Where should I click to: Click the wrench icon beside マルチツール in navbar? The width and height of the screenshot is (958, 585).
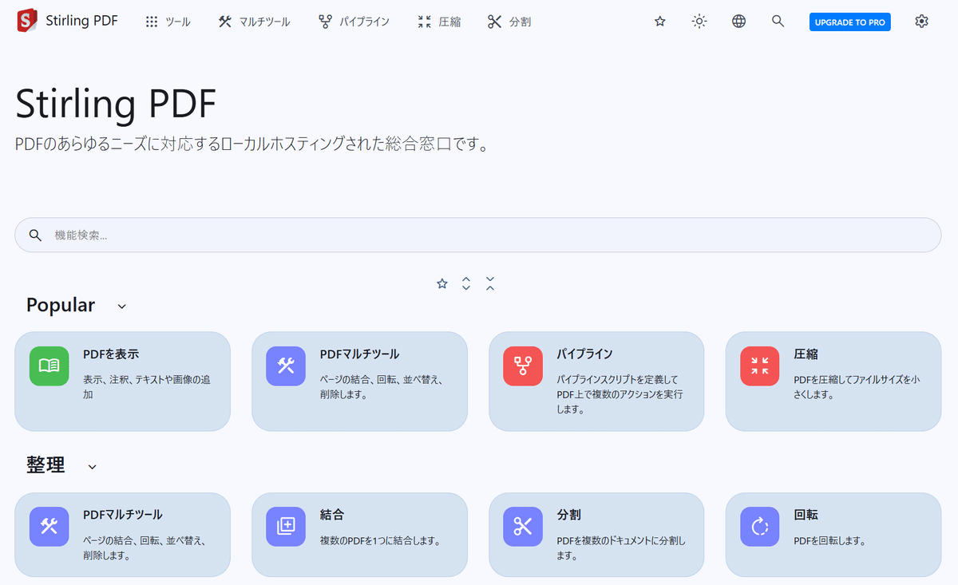pos(225,22)
